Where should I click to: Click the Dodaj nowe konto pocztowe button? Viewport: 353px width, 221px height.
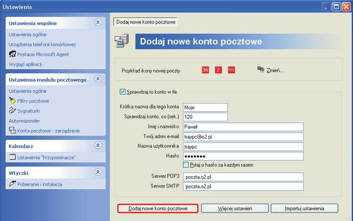[x=158, y=208]
